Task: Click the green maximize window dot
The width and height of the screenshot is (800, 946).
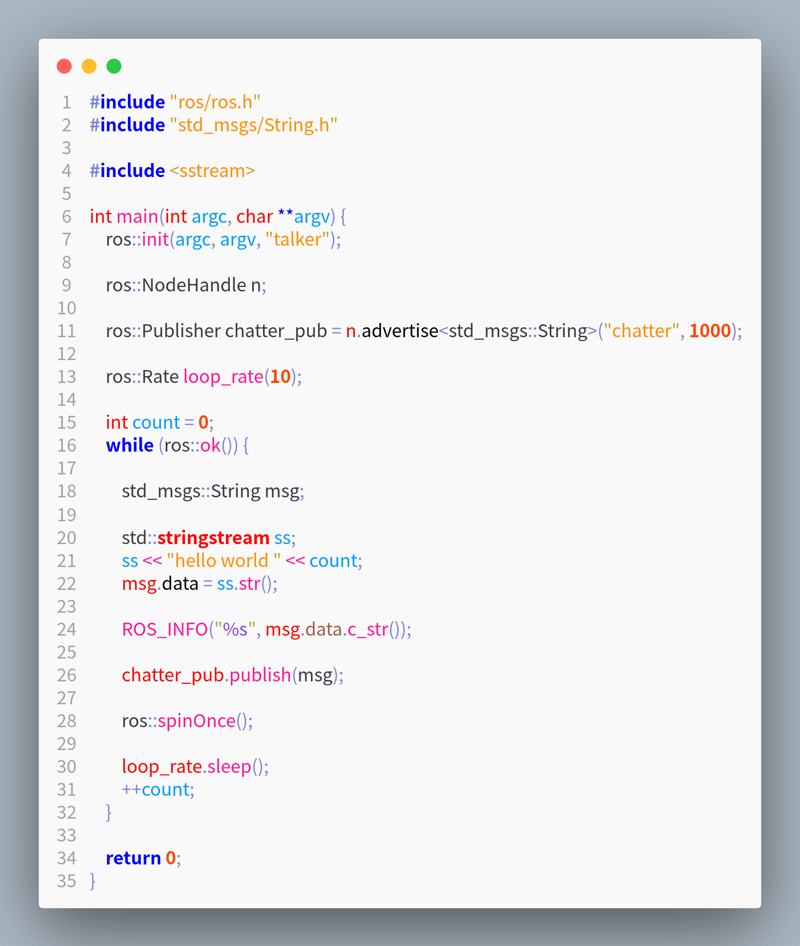Action: click(x=114, y=66)
